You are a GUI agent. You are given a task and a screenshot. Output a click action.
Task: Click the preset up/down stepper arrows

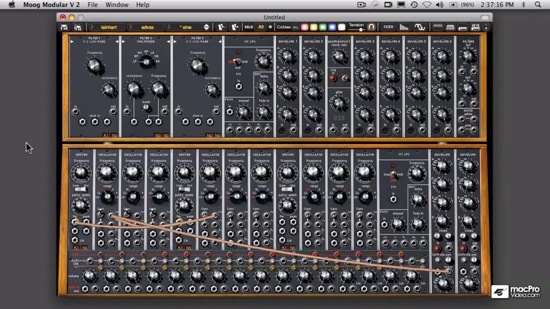pyautogui.click(x=206, y=27)
